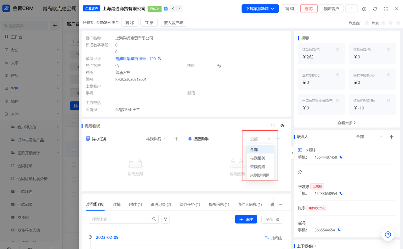Click clock icon on 订单毛利润 card

(389, 101)
